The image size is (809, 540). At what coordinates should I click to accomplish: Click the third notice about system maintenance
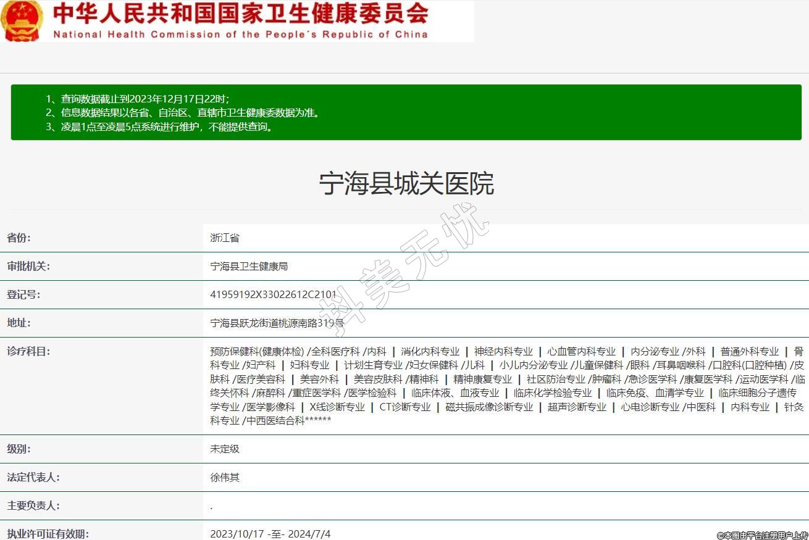(159, 127)
